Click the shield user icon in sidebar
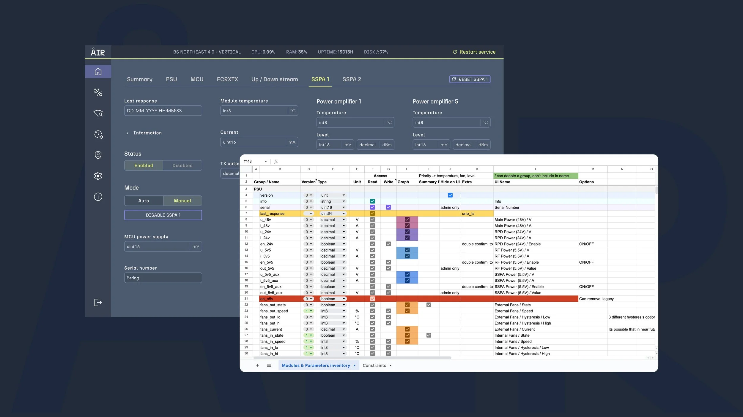Viewport: 743px width, 417px height. (x=98, y=155)
